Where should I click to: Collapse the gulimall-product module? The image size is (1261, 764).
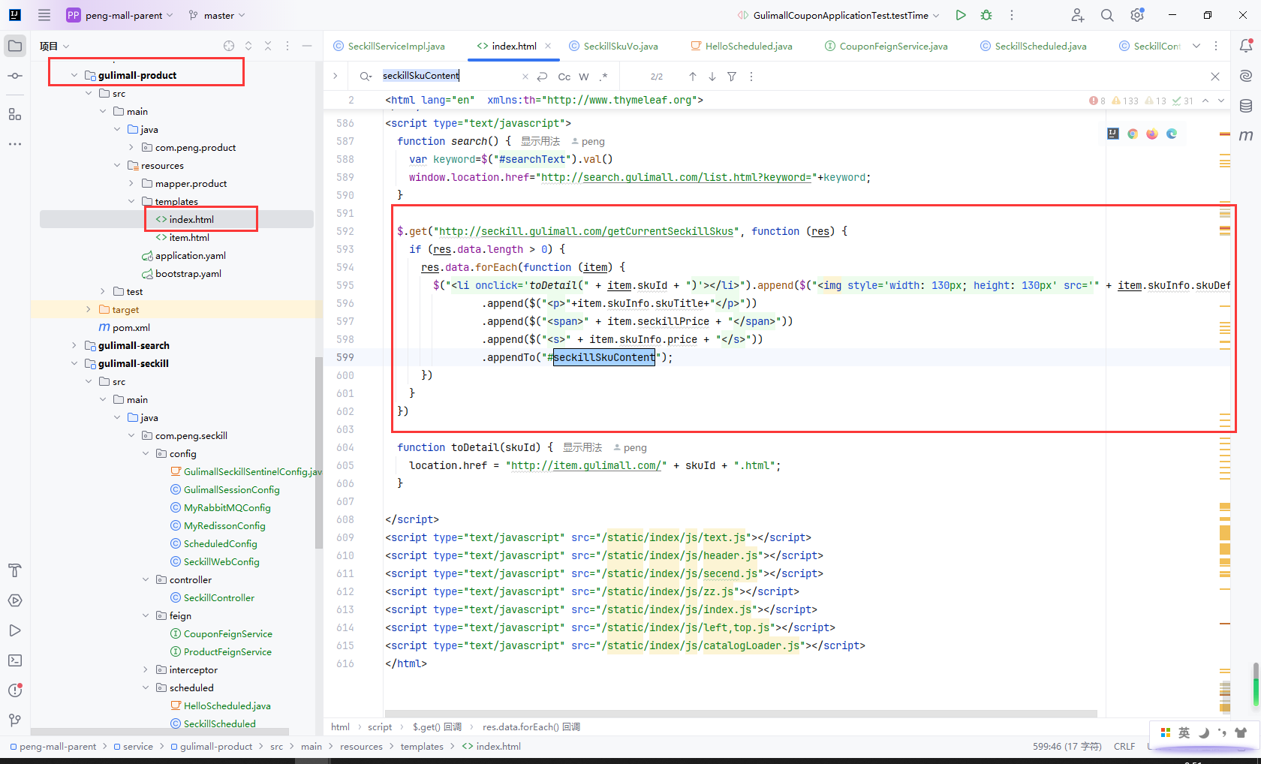tap(74, 75)
